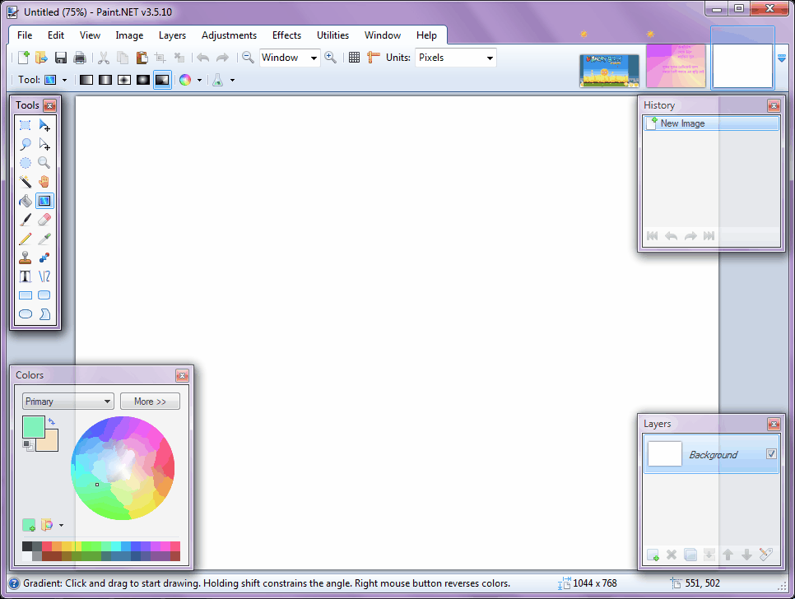Select the Color Picker eyedropper tool
The width and height of the screenshot is (795, 599).
pos(44,238)
